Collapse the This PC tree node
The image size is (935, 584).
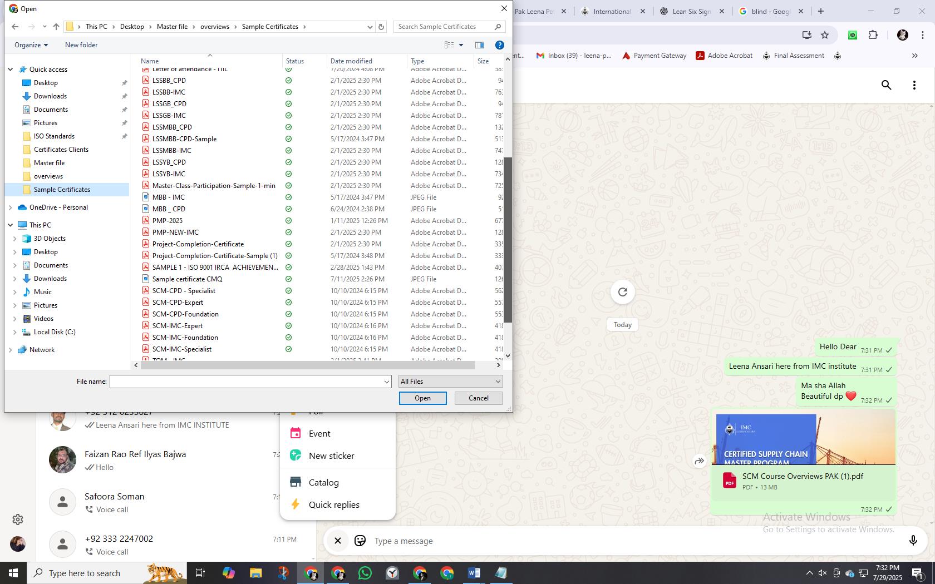(11, 225)
